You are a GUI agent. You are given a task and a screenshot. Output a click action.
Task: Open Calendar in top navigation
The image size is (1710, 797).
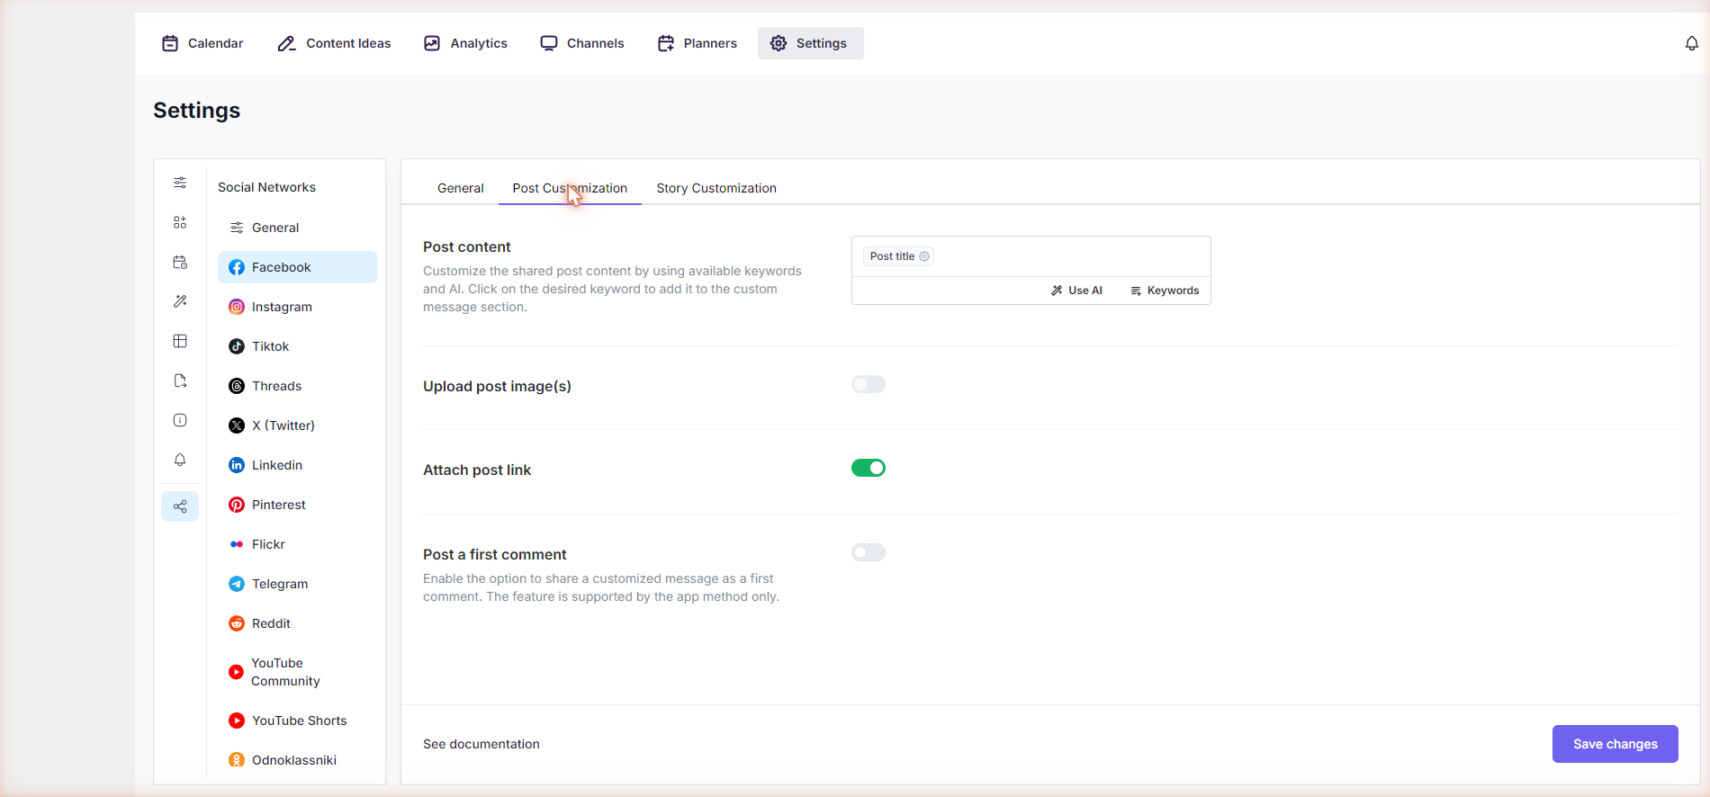202,43
